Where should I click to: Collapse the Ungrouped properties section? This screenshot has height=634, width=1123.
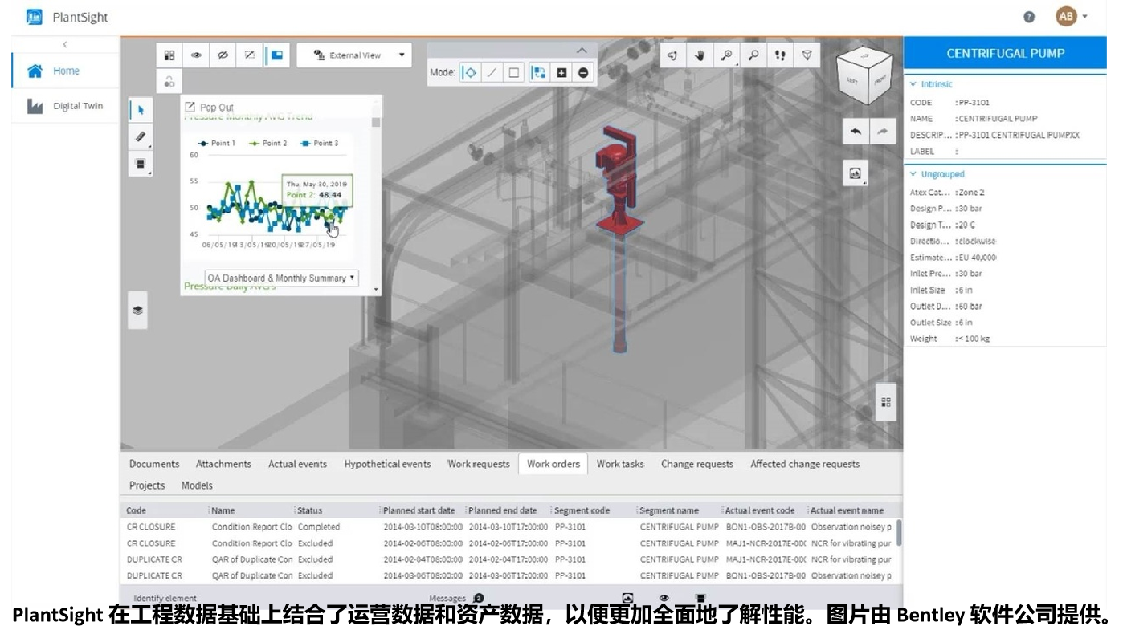click(913, 174)
